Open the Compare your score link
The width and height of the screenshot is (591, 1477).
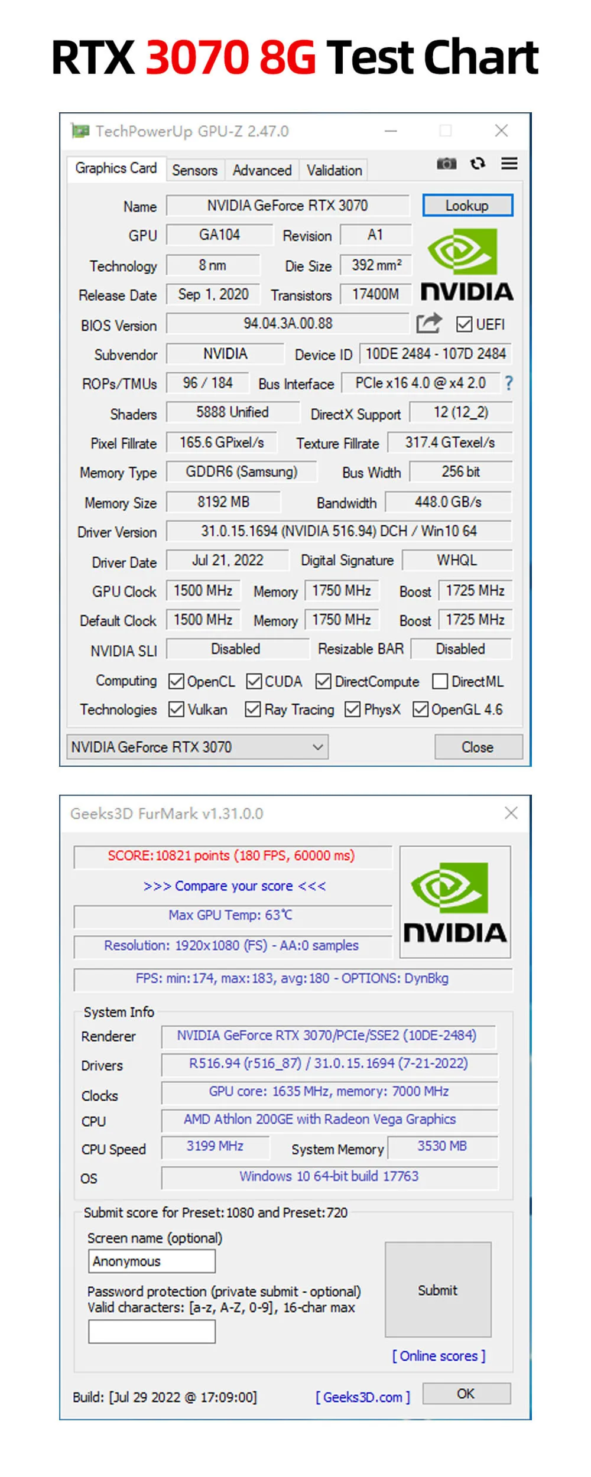click(x=234, y=886)
